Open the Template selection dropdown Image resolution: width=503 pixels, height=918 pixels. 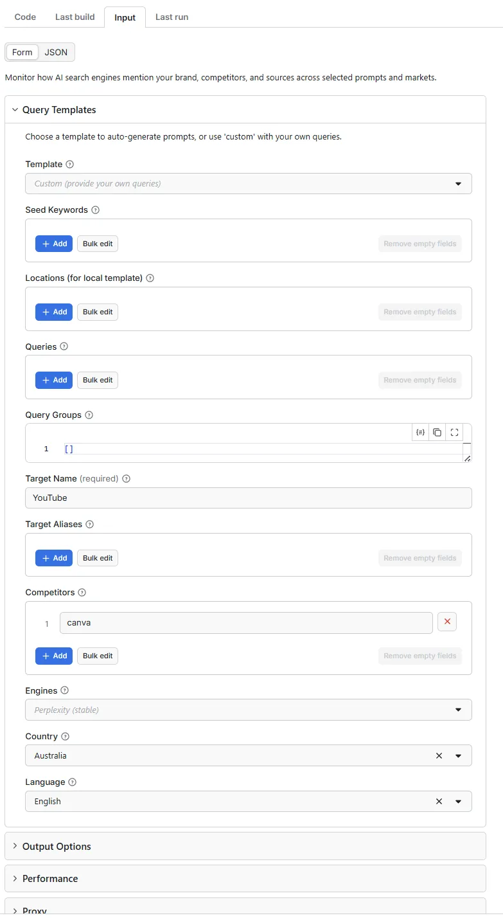point(459,183)
